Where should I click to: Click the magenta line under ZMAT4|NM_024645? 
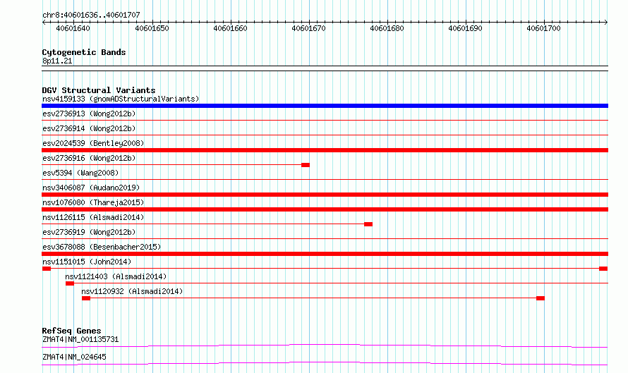(x=325, y=363)
